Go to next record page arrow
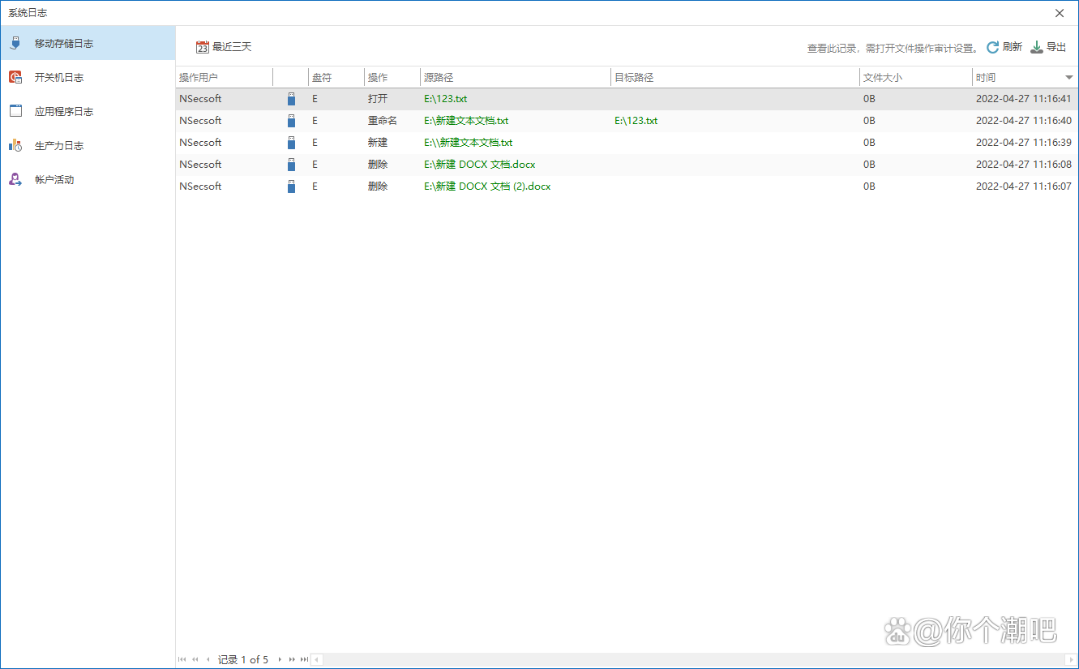Image resolution: width=1079 pixels, height=669 pixels. 280,659
